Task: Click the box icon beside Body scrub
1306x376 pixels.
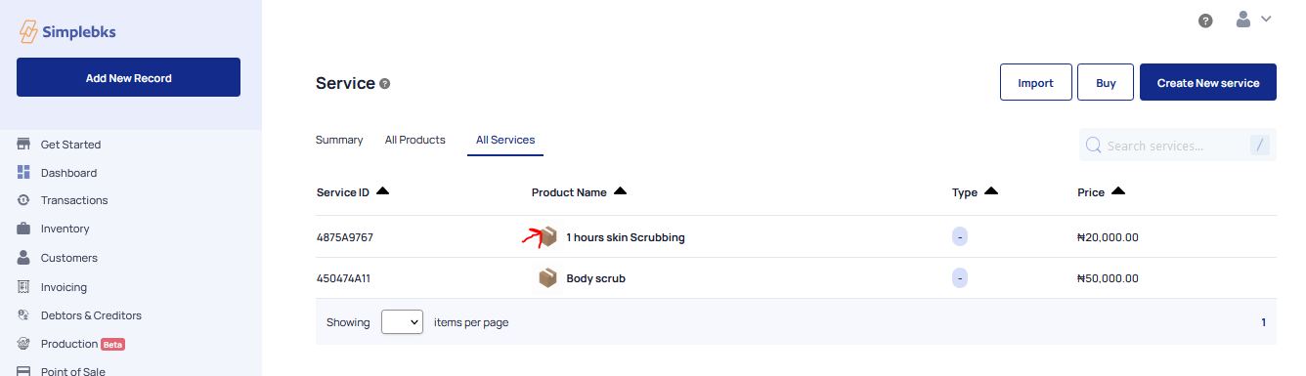Action: tap(548, 278)
